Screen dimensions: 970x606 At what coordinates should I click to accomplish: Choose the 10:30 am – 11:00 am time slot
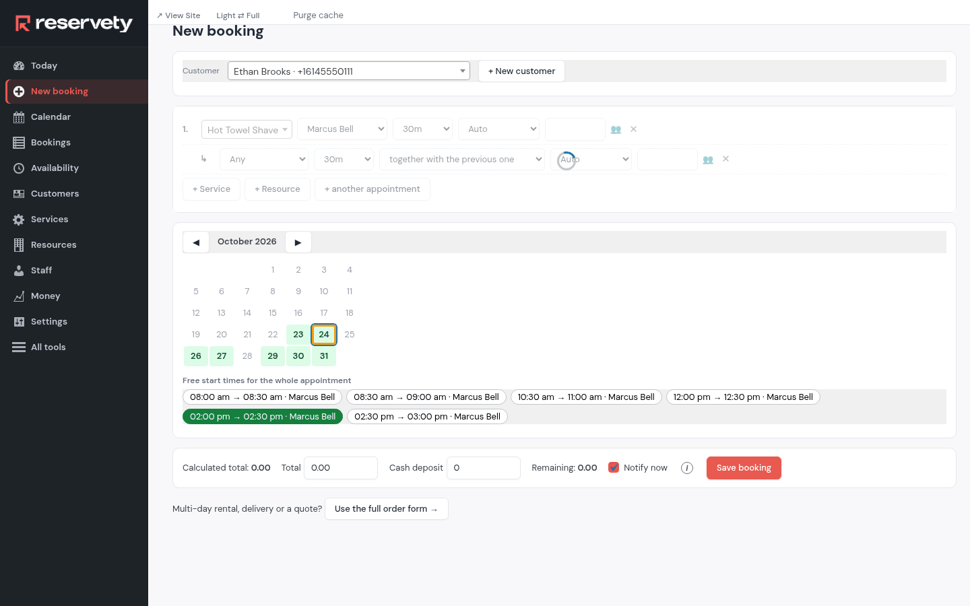click(586, 397)
